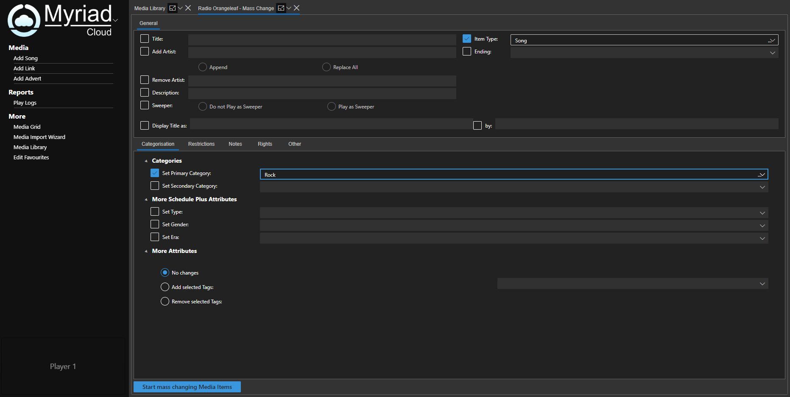The width and height of the screenshot is (790, 397).
Task: Choose the Add selected Tags option
Action: (x=165, y=287)
